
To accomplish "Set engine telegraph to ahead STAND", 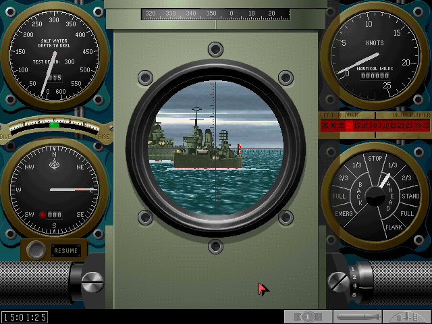I will coord(410,196).
